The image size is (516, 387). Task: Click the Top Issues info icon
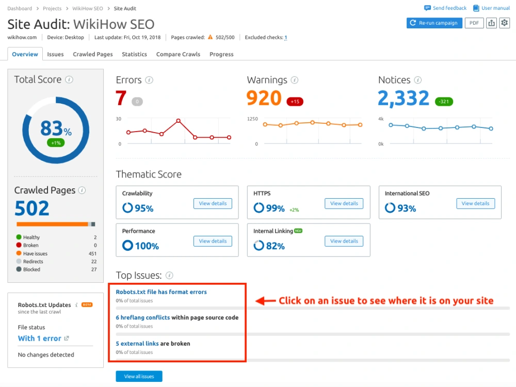coord(169,276)
